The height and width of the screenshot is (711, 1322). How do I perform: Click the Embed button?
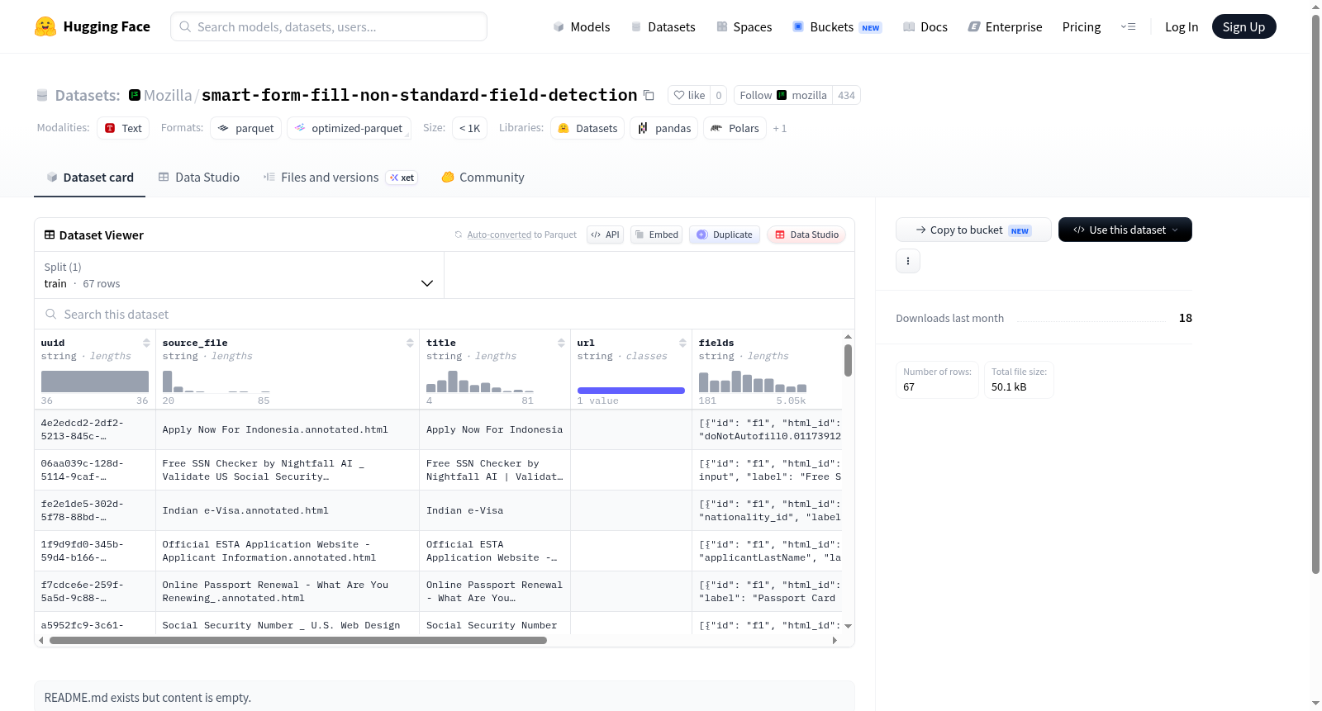pyautogui.click(x=657, y=235)
